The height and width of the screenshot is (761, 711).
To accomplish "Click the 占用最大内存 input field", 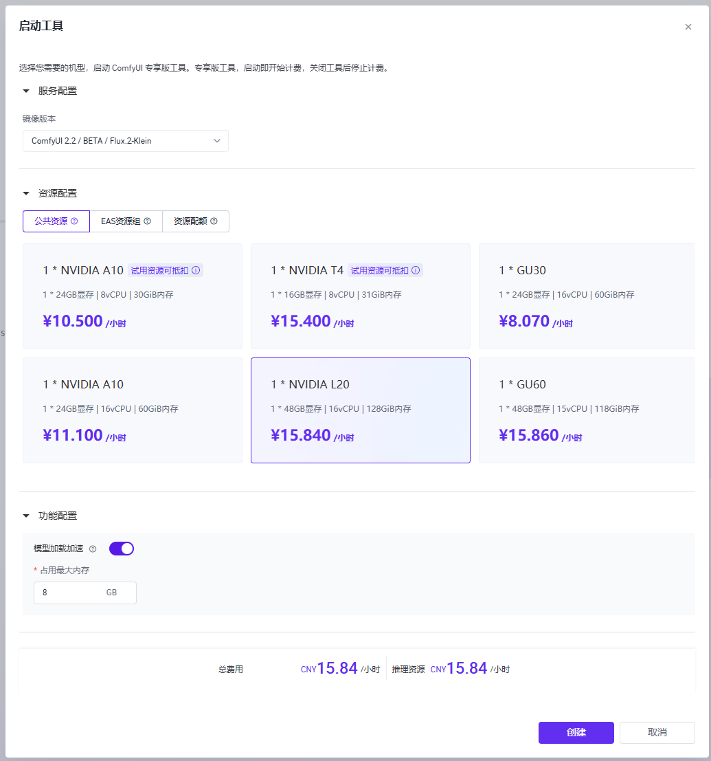I will [85, 593].
